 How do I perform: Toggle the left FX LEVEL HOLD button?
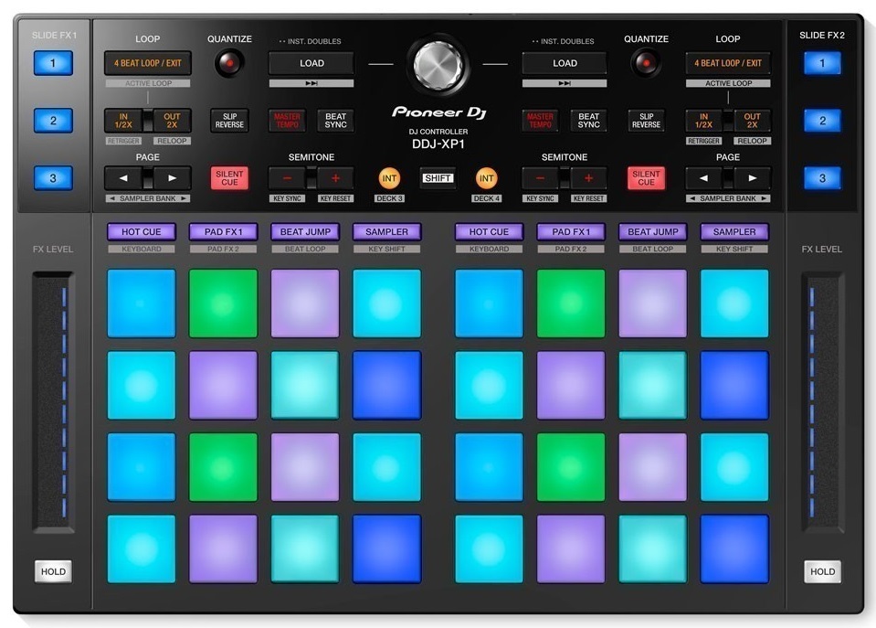[53, 571]
